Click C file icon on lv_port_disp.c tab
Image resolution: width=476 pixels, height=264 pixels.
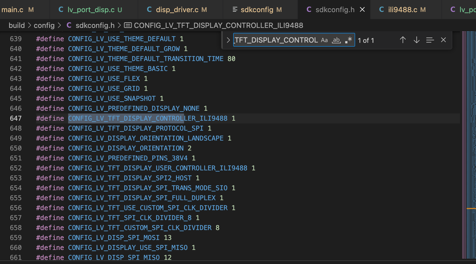[x=61, y=10]
